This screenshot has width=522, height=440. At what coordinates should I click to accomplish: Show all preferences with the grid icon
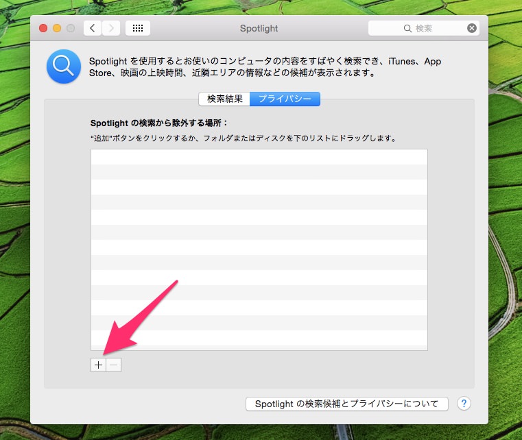[x=138, y=28]
